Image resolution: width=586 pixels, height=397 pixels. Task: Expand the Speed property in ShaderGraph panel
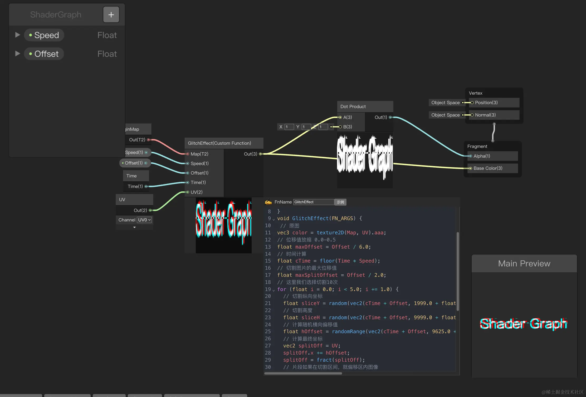(x=17, y=35)
